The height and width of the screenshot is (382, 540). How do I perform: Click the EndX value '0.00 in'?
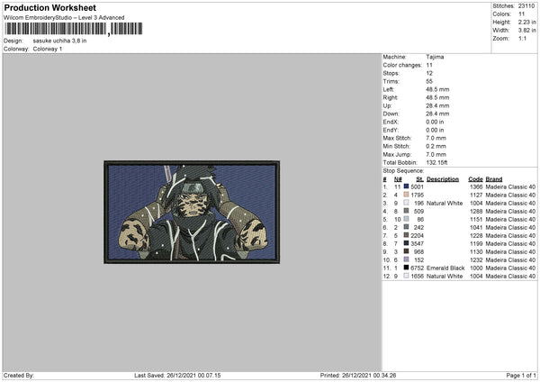point(435,122)
